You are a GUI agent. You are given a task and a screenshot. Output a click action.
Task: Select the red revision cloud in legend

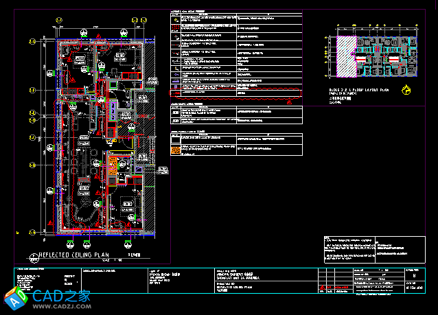(235, 93)
